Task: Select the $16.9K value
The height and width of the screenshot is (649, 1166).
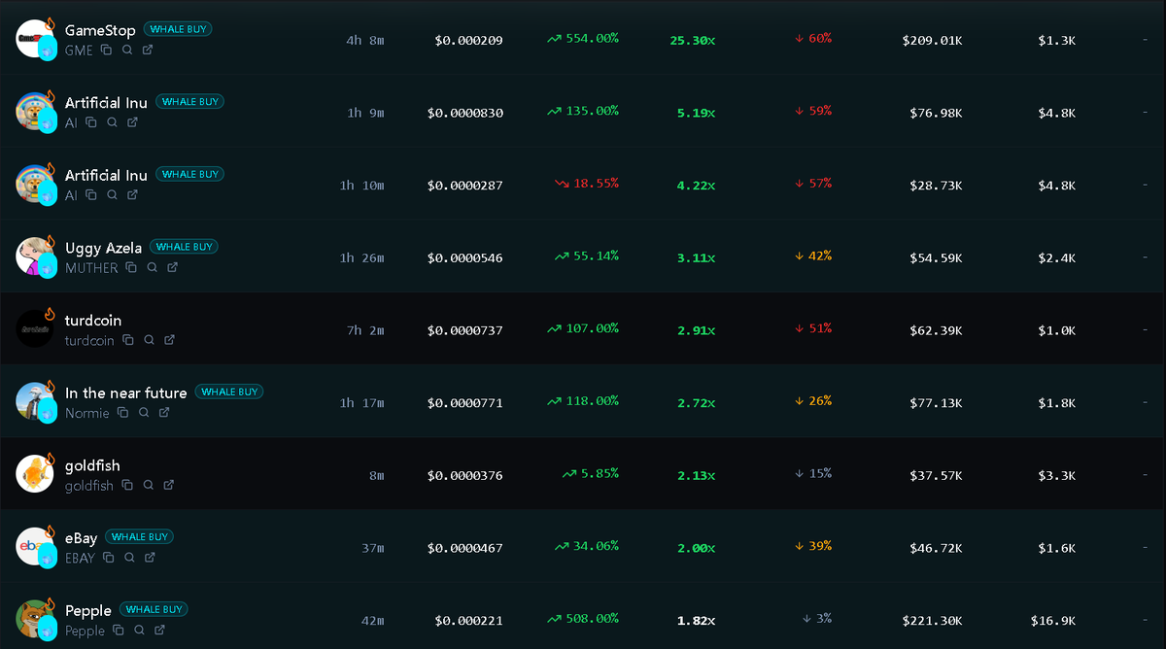Action: point(1053,620)
